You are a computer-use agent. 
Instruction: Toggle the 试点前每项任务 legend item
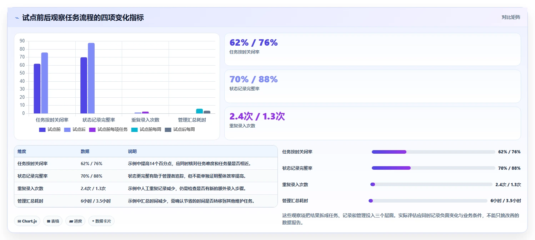108,129
